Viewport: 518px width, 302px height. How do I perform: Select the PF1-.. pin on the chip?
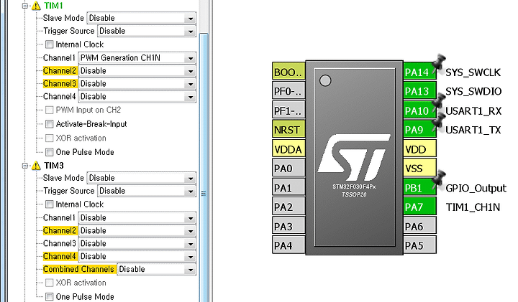(288, 110)
